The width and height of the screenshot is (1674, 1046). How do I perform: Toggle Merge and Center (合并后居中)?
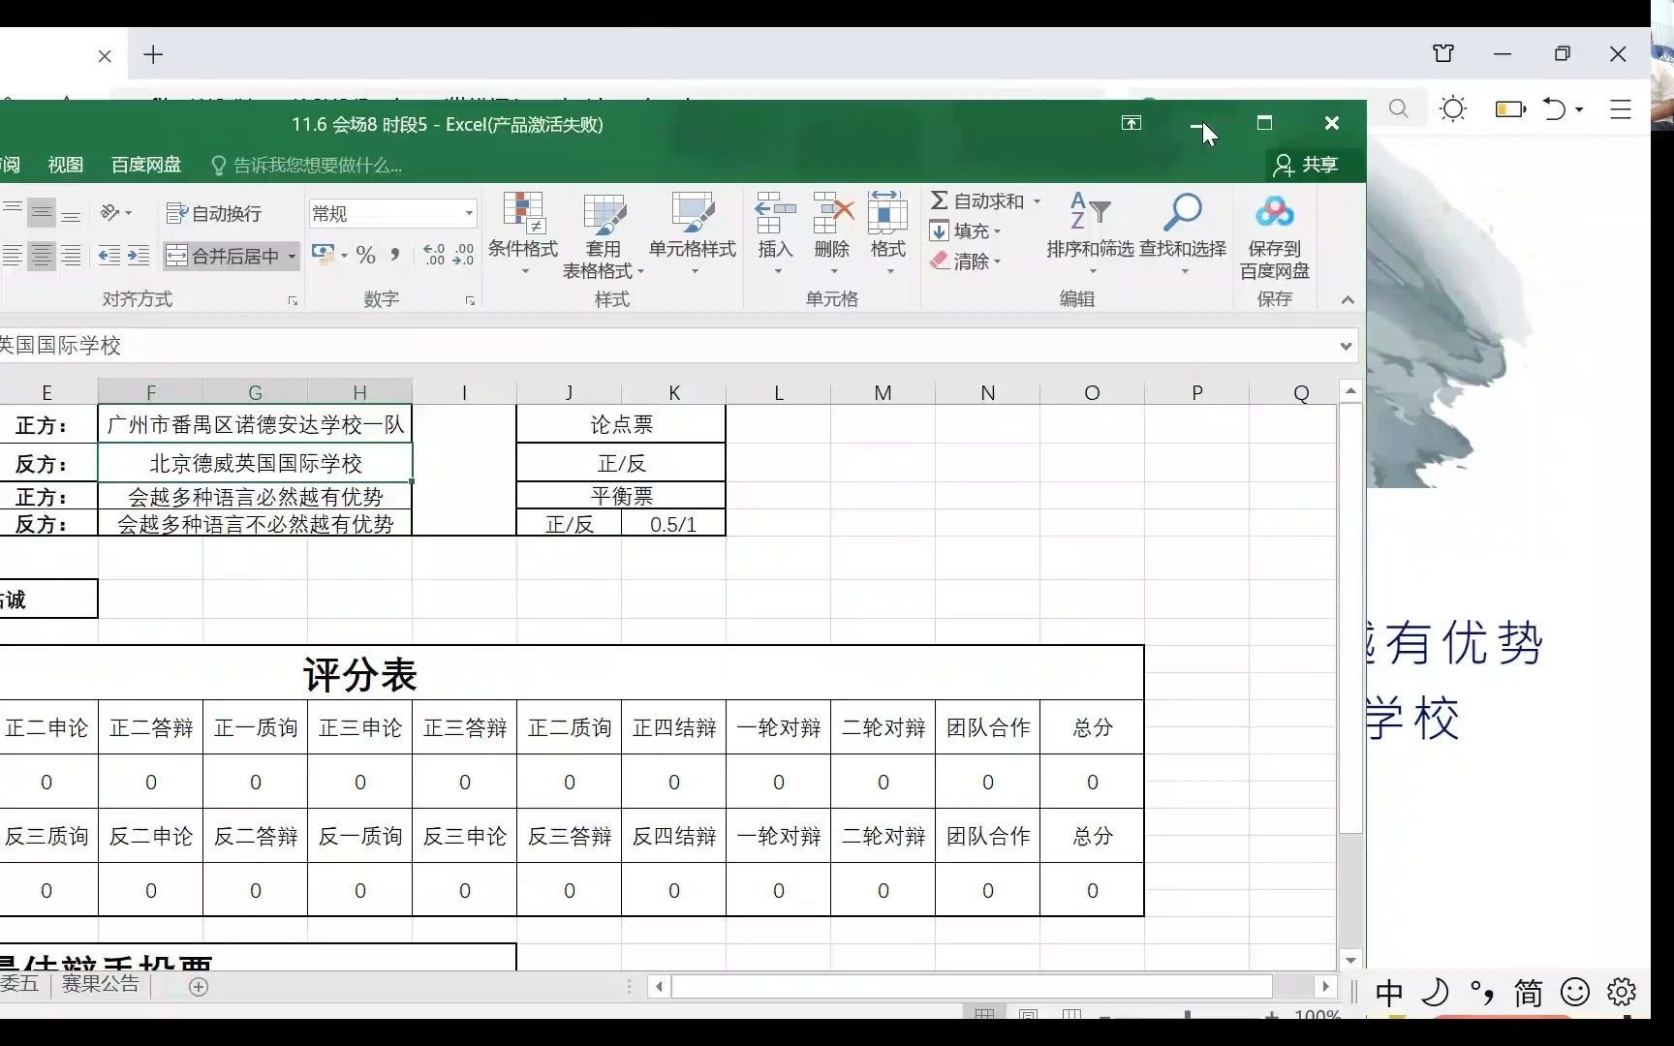tap(223, 256)
